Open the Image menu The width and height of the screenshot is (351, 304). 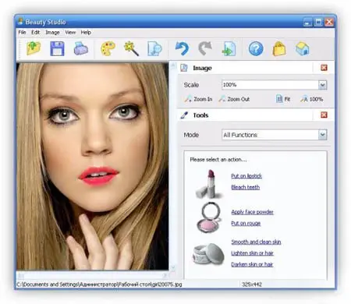pyautogui.click(x=52, y=33)
